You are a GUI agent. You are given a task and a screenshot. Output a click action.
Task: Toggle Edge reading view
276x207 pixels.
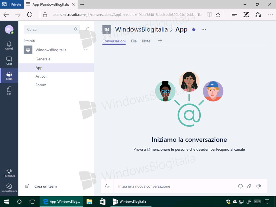(x=210, y=15)
